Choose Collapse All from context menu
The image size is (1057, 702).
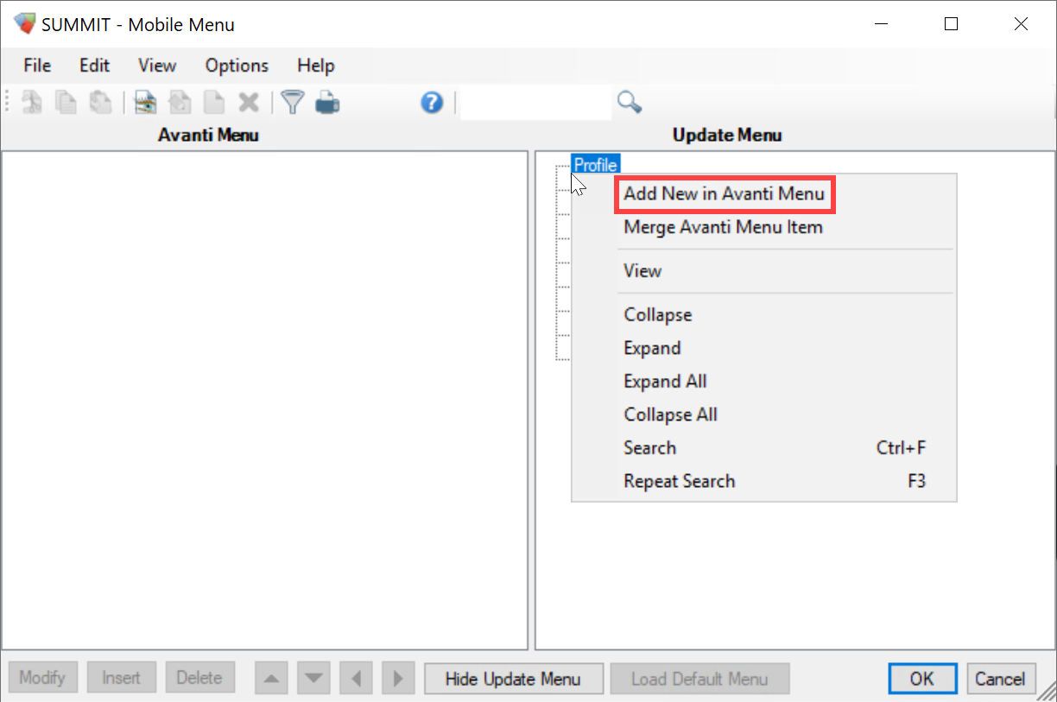[x=670, y=414]
